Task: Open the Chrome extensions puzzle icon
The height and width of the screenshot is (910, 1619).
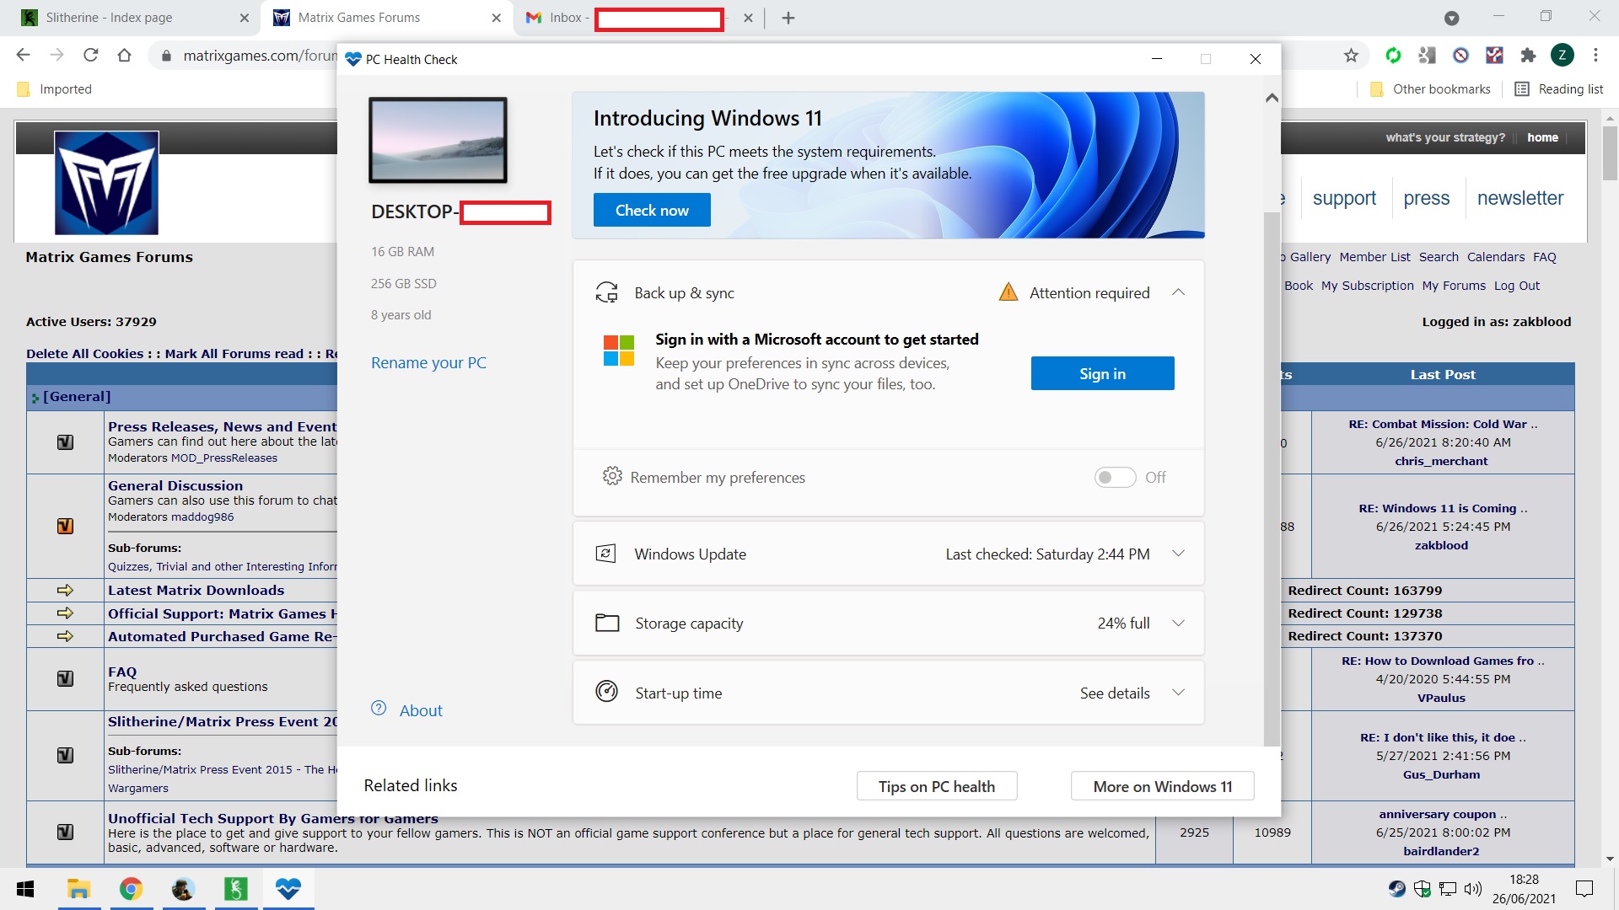Action: pyautogui.click(x=1528, y=56)
